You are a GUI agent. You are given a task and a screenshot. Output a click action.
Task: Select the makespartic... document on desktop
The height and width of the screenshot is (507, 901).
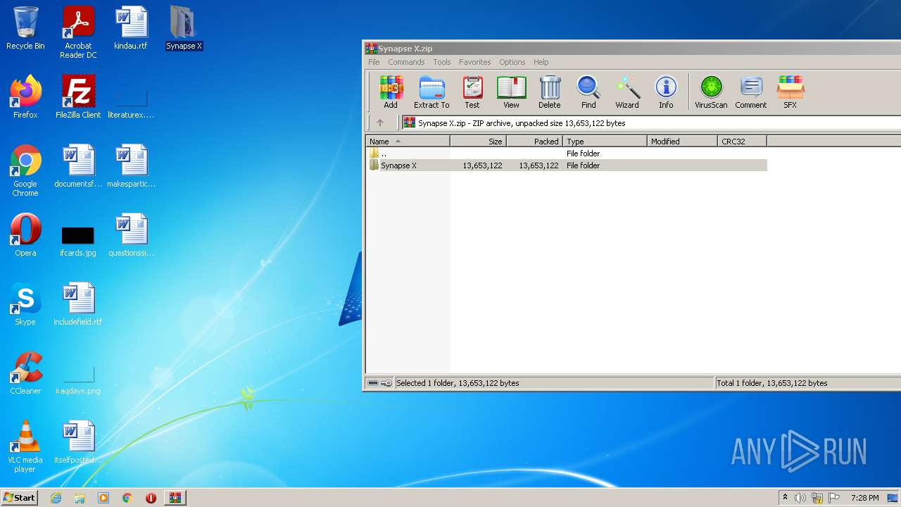[131, 166]
